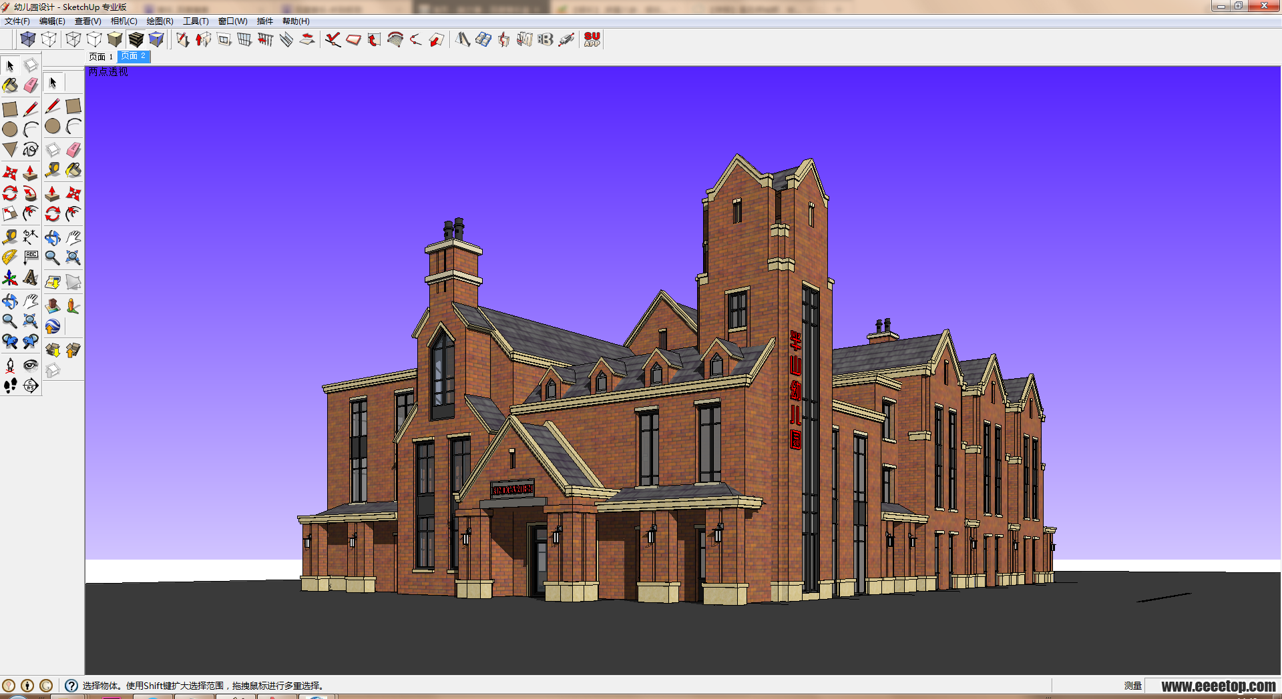This screenshot has width=1282, height=699.
Task: Click the 测量 measurement label
Action: click(x=1132, y=686)
